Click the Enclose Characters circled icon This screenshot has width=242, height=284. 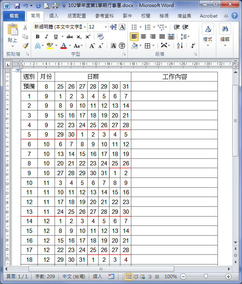[x=122, y=46]
